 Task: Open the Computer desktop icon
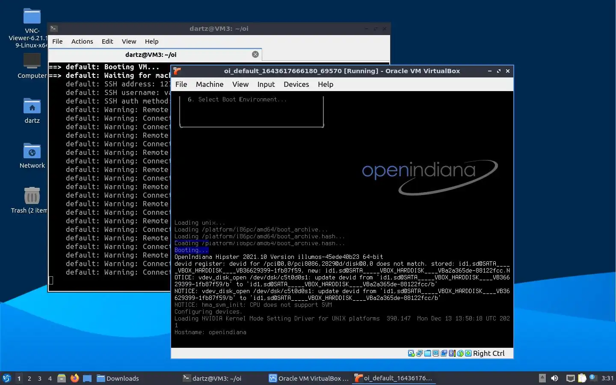tap(32, 66)
